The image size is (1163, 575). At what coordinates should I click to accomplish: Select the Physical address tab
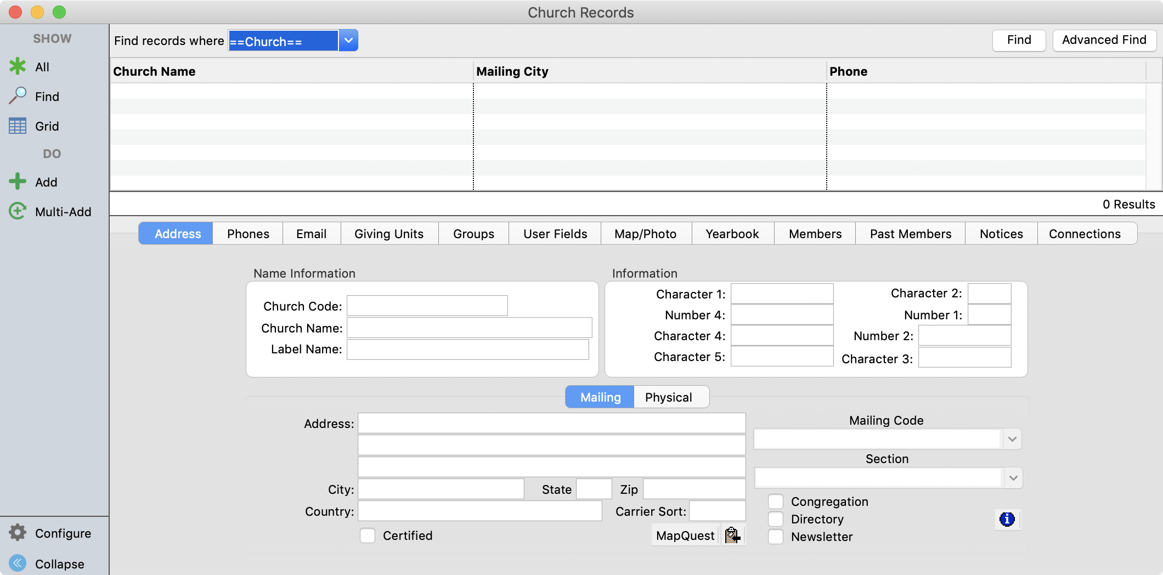tap(668, 397)
